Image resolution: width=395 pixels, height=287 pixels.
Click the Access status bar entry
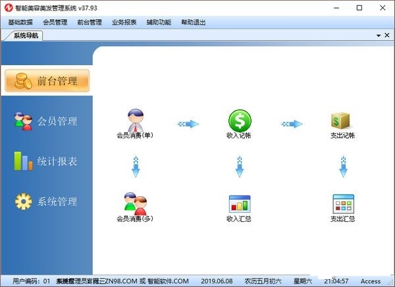click(371, 281)
